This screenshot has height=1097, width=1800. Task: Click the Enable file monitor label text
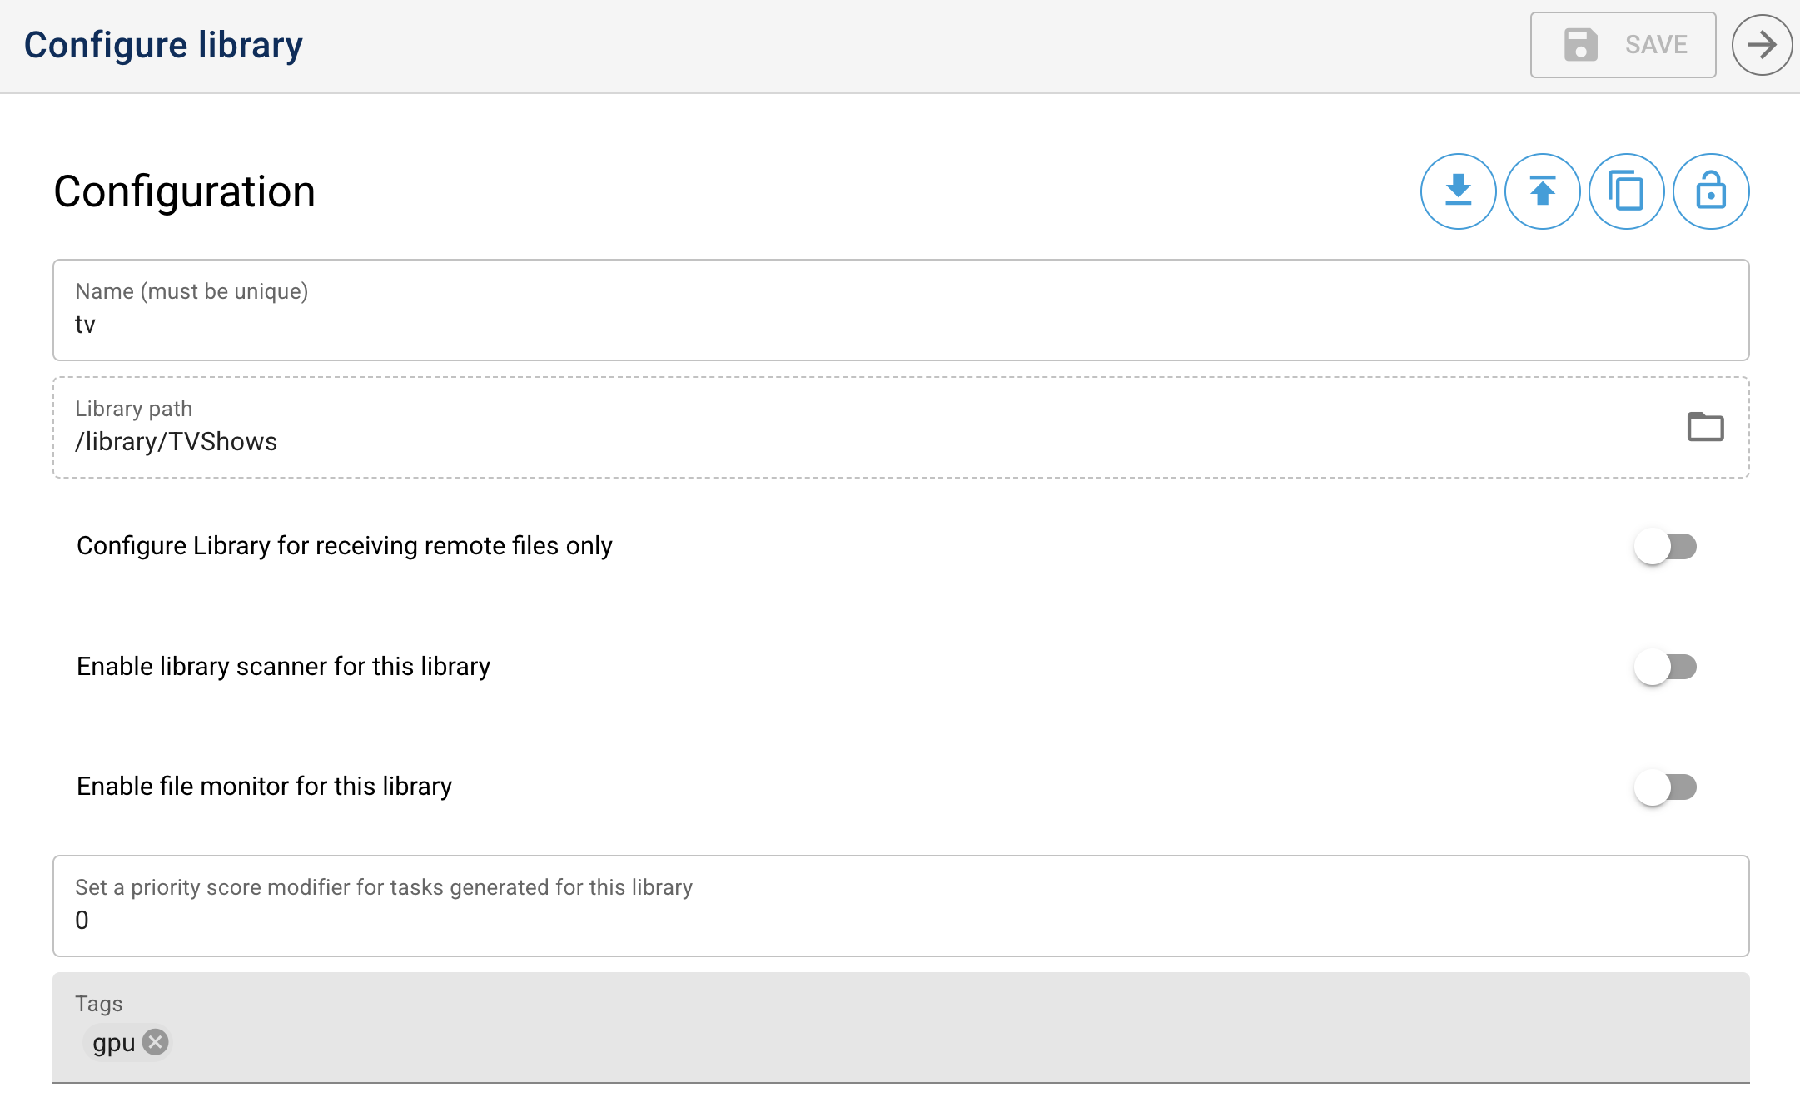click(264, 787)
